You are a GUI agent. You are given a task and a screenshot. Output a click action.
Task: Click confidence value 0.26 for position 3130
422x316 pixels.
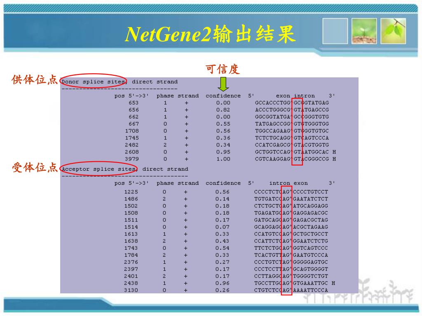(x=222, y=290)
